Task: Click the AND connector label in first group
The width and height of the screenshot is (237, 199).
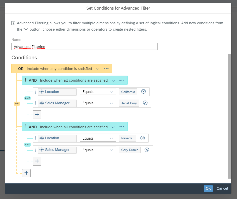Action: point(28,98)
